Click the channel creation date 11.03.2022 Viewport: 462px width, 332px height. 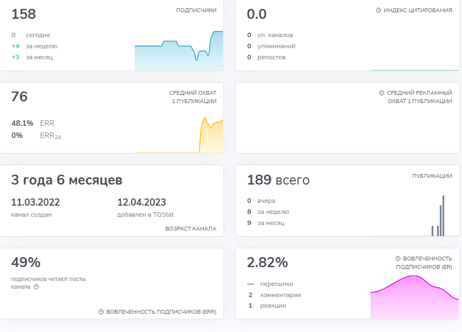pyautogui.click(x=35, y=202)
